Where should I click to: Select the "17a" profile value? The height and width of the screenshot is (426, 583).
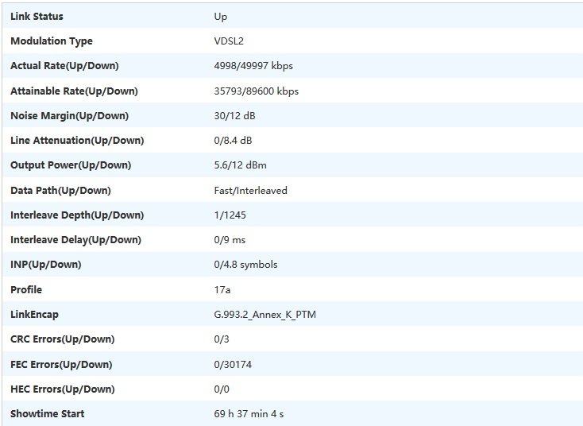tap(222, 289)
